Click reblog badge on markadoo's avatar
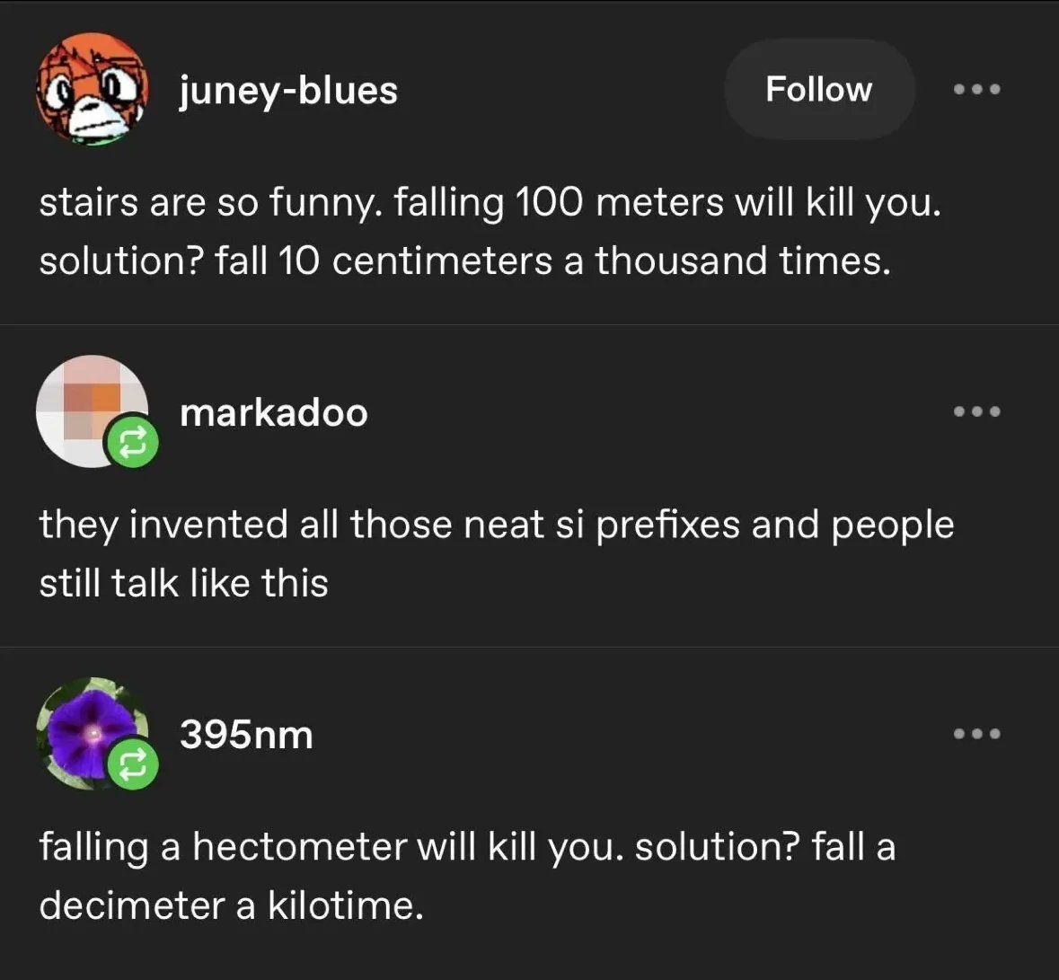The width and height of the screenshot is (1059, 980). point(132,443)
